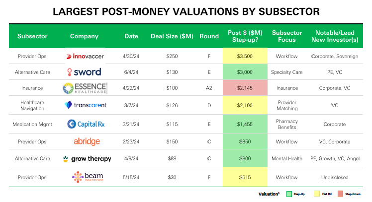Click the $3,500 post-money valuation cell
372x202 pixels.
[x=245, y=57]
